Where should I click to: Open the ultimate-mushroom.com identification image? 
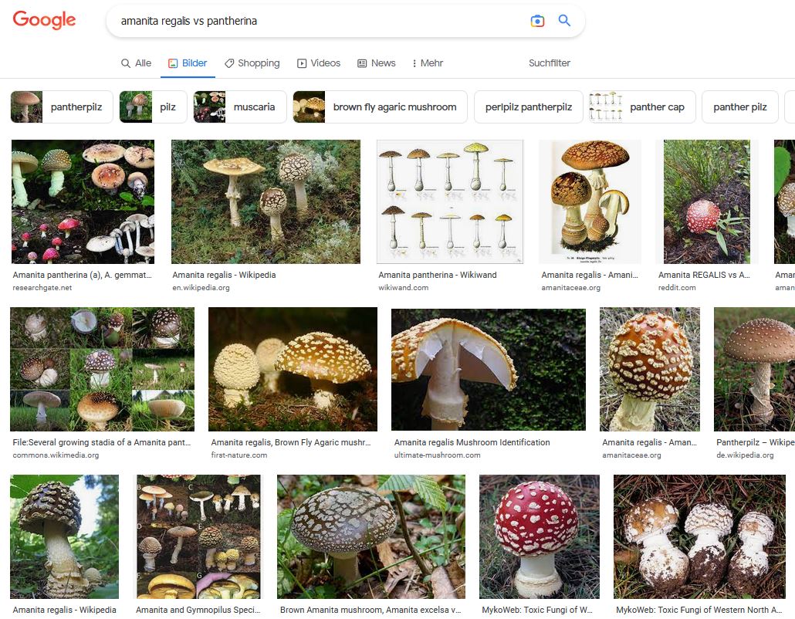point(488,369)
